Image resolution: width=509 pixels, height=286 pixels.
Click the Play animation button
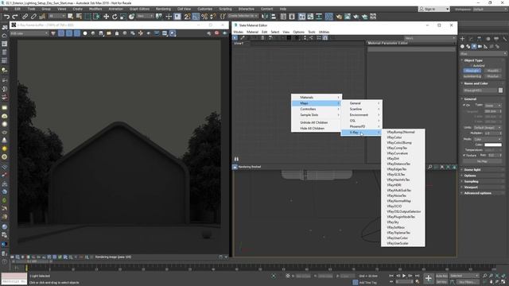click(x=404, y=276)
